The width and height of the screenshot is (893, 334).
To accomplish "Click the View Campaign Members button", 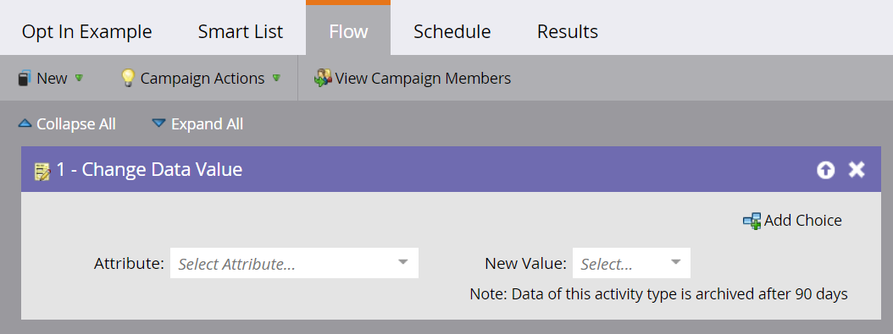I will 413,79.
